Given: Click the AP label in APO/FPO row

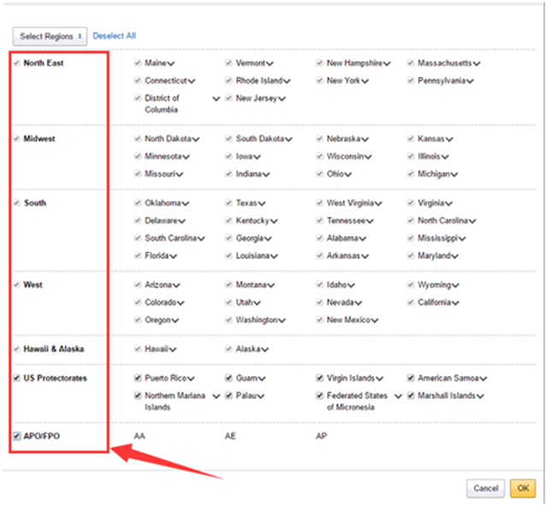Looking at the screenshot, I should click(x=321, y=436).
